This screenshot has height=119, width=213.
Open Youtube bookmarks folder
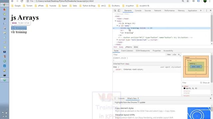(x=51, y=6)
